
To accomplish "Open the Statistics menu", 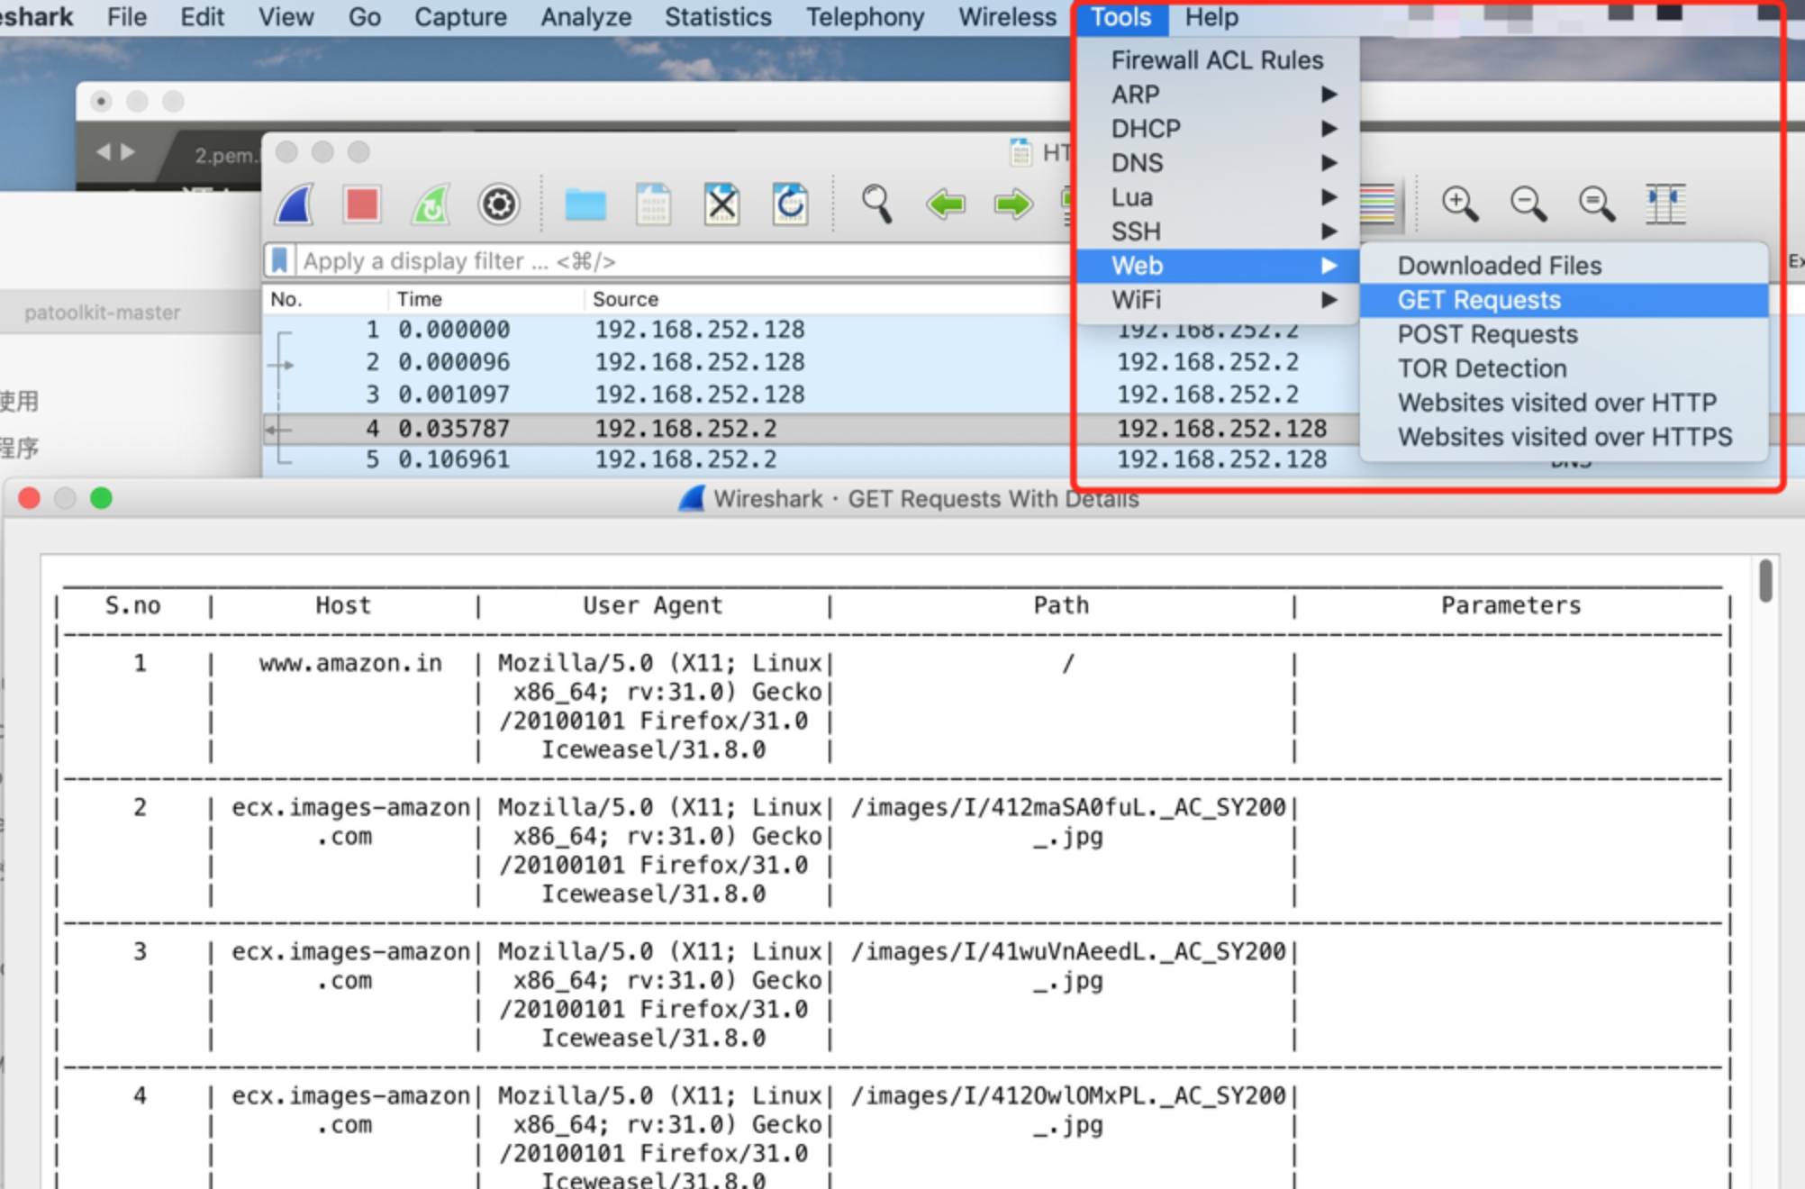I will (x=718, y=17).
